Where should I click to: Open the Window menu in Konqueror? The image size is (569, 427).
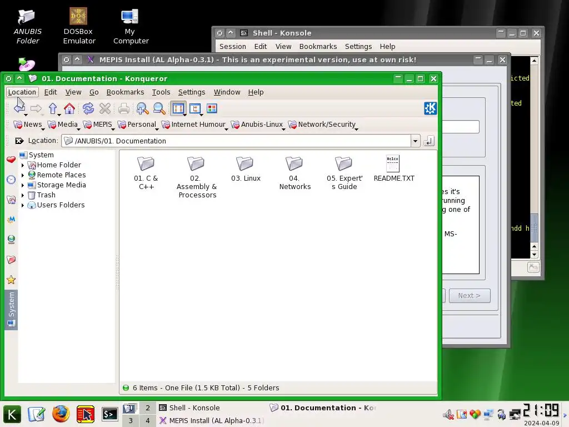(227, 92)
